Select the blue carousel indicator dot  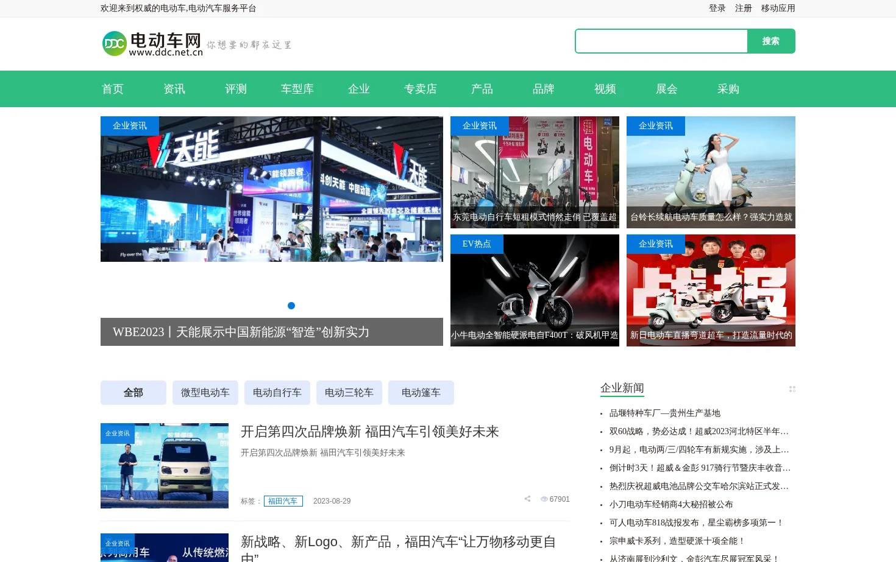tap(291, 306)
